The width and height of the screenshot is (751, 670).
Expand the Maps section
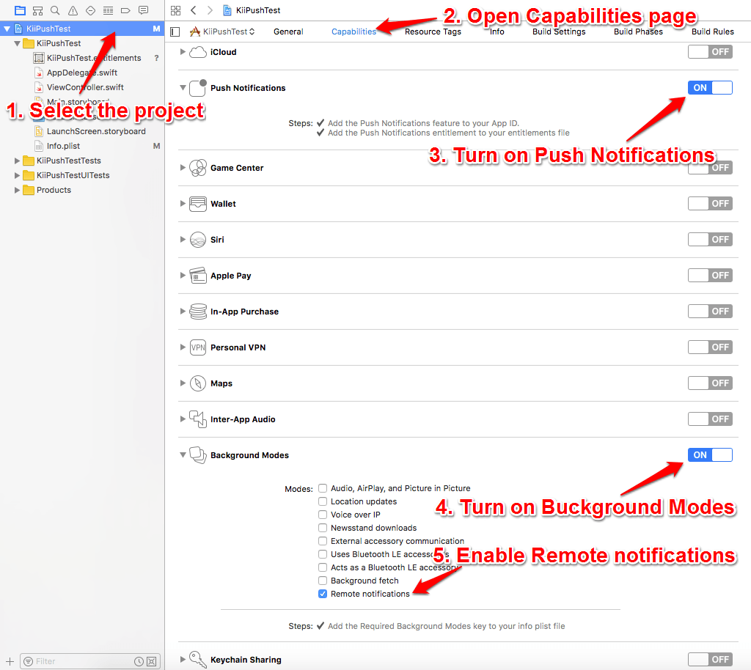click(183, 383)
